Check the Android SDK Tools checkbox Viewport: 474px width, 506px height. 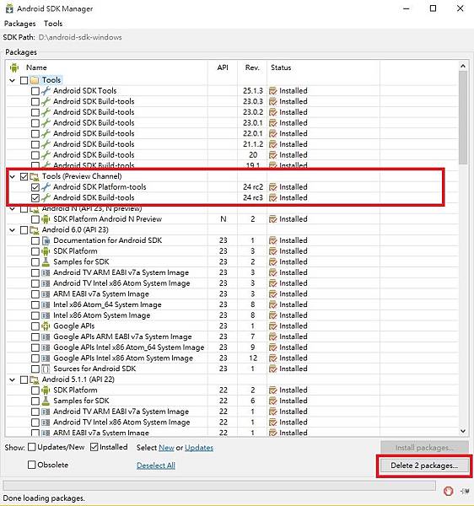click(35, 91)
